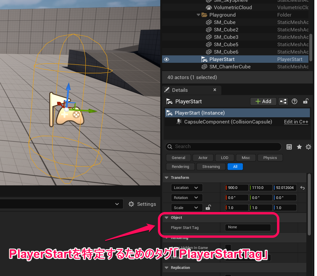Screen dimensions: 317x276
Task: Click the green Y-axis gizmo arrow
Action: [93, 111]
